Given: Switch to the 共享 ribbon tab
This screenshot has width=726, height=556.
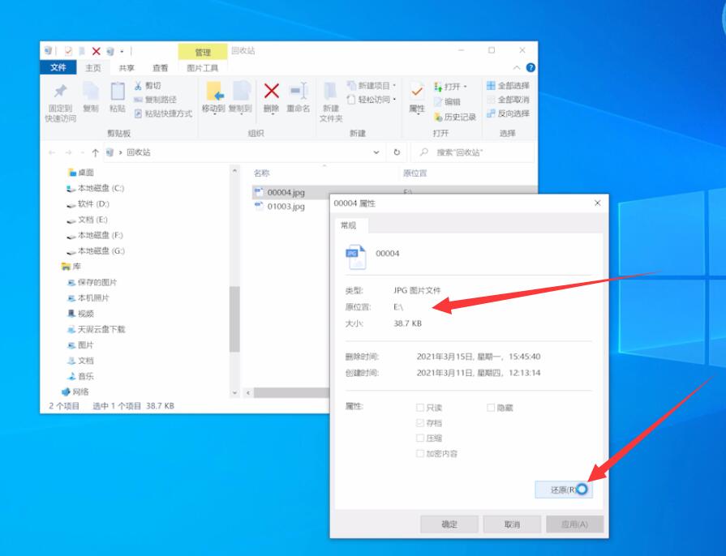Looking at the screenshot, I should pyautogui.click(x=127, y=68).
